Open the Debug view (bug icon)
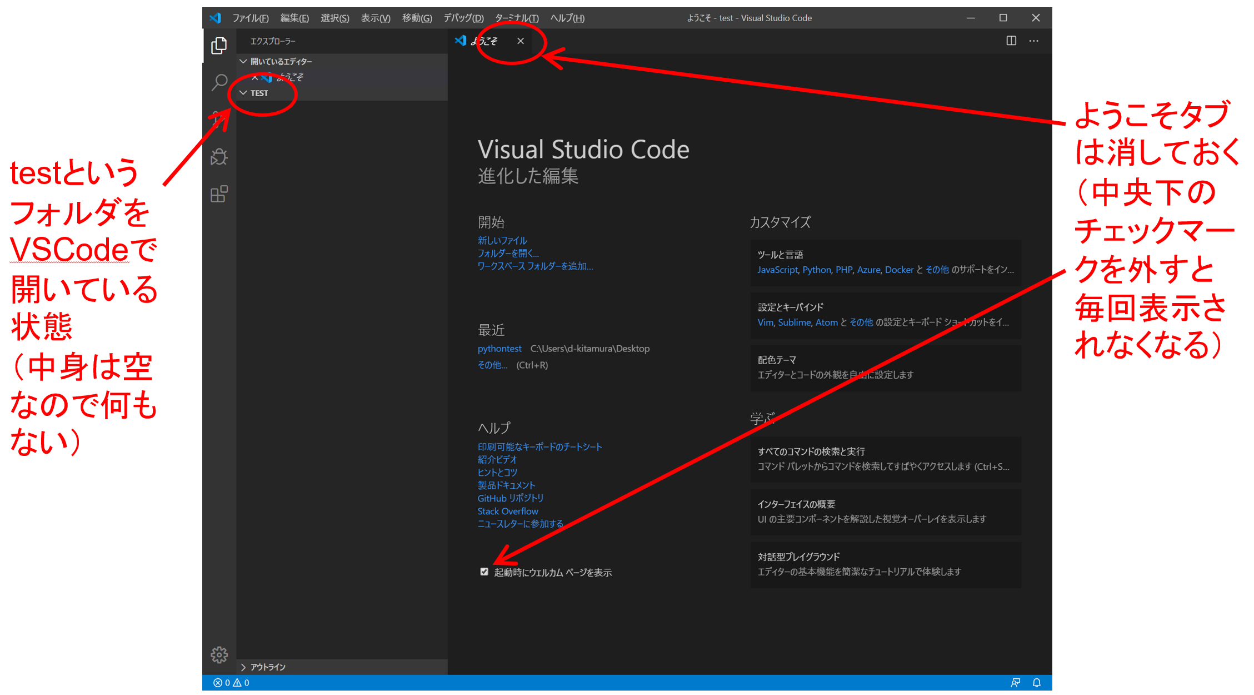 [219, 157]
